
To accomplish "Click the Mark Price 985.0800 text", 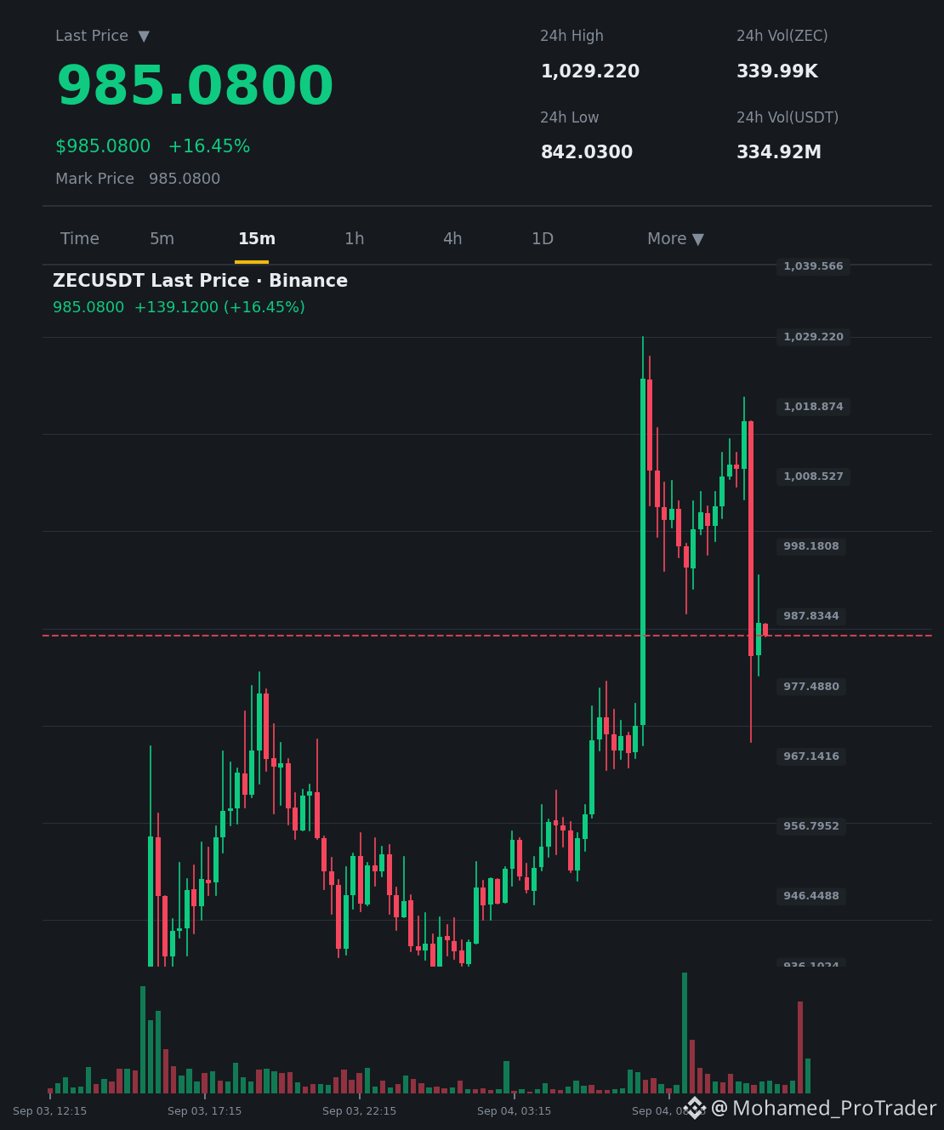I will [138, 179].
